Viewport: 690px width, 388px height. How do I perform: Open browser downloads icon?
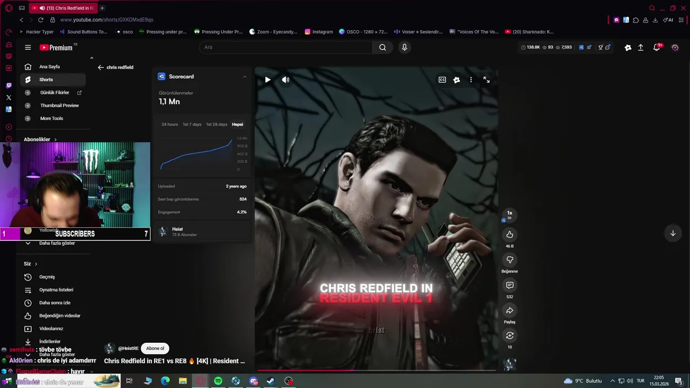tap(655, 20)
